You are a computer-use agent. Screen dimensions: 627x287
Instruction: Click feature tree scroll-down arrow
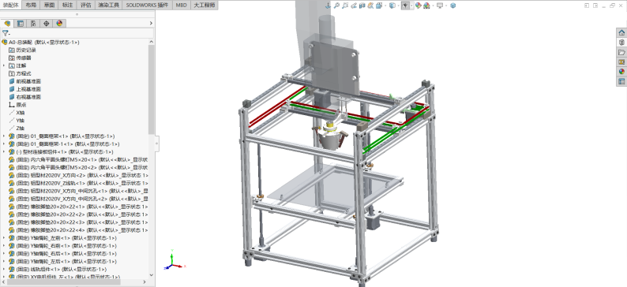[151, 274]
